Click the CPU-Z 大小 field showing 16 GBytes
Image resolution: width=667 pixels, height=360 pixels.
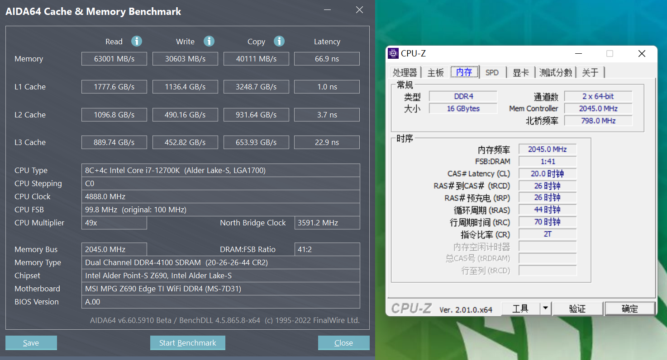pos(463,108)
